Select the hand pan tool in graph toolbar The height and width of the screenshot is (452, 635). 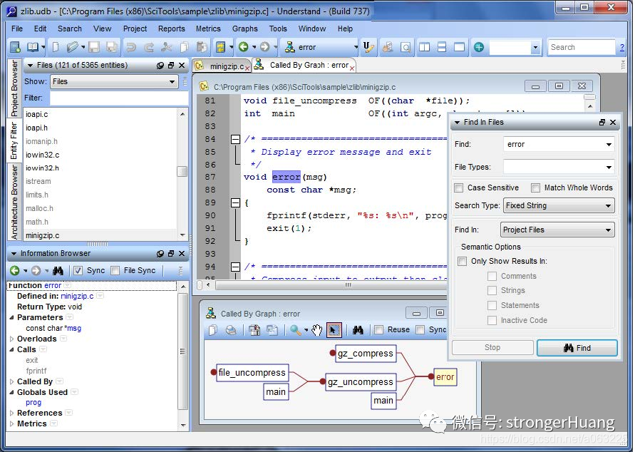316,330
